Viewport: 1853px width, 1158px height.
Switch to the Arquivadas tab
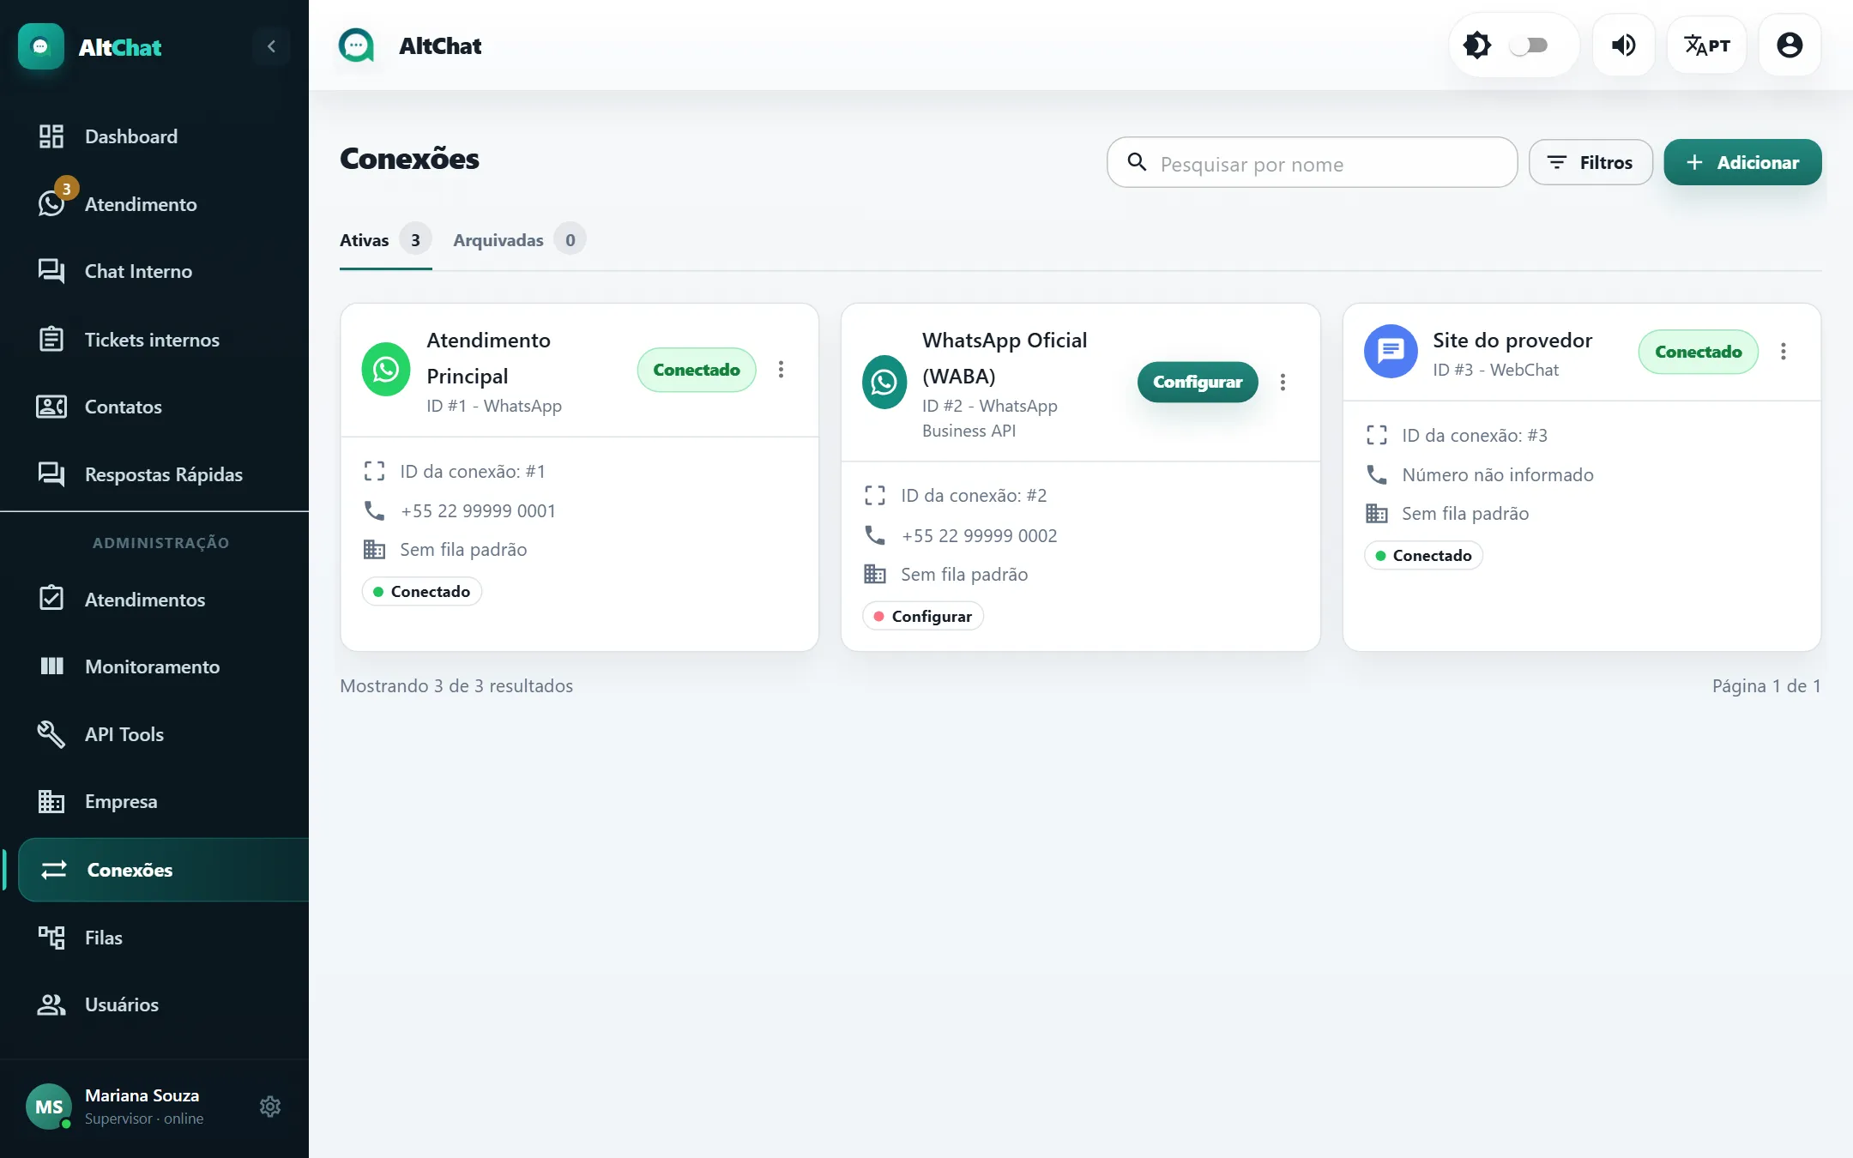coord(519,240)
